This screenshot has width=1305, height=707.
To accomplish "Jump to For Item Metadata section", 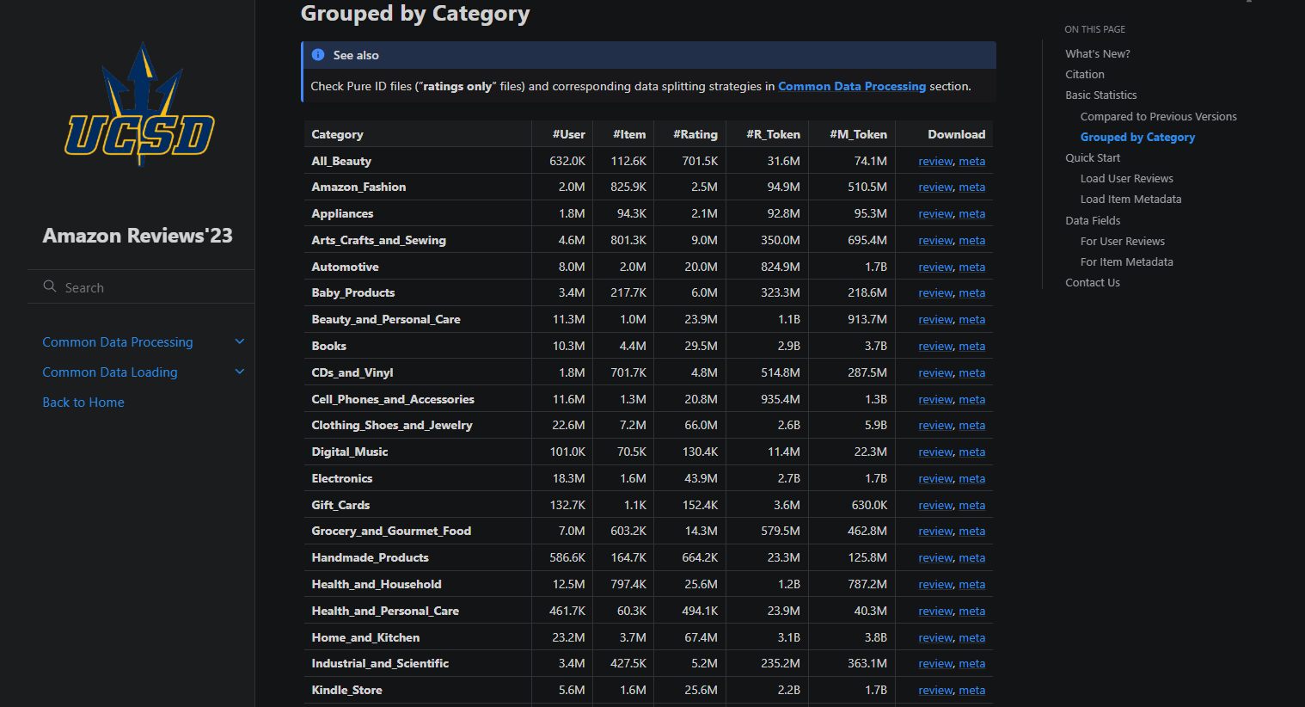I will (1126, 262).
